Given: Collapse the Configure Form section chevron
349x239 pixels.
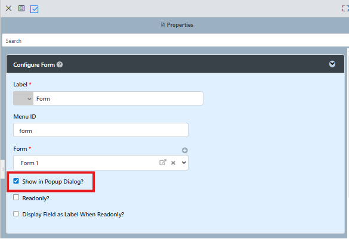Looking at the screenshot, I should coord(332,64).
